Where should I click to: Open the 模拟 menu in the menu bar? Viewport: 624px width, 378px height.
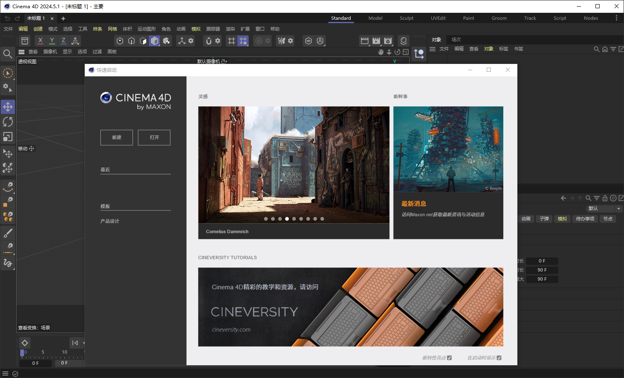[196, 29]
